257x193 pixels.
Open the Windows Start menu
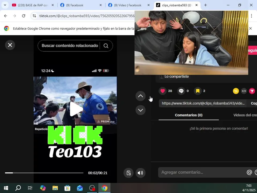click(6, 188)
